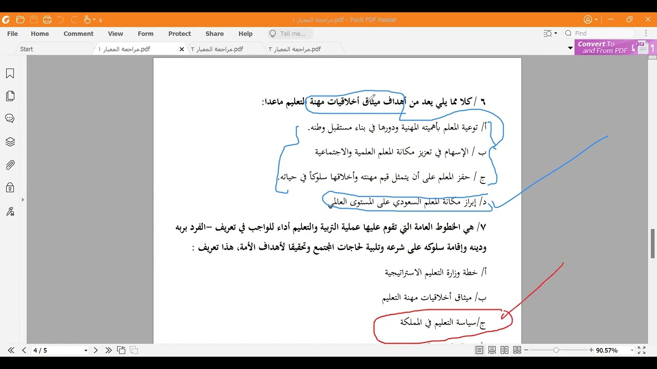Open the Digital signatures panel icon

[x=10, y=211]
